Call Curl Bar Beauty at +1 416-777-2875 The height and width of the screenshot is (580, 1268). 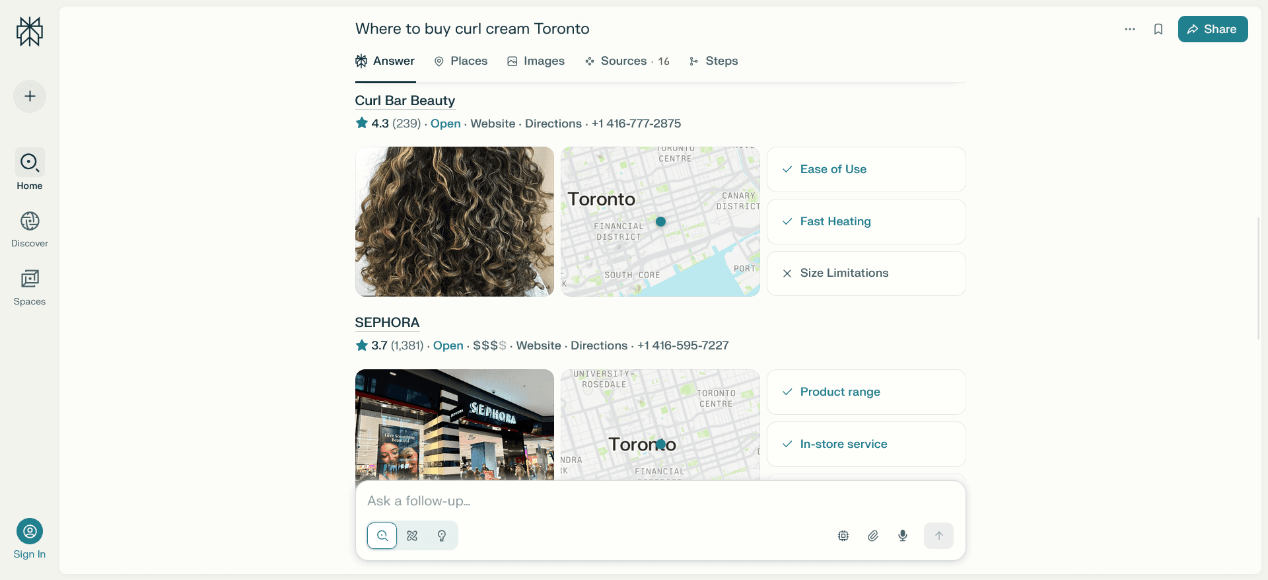click(636, 124)
